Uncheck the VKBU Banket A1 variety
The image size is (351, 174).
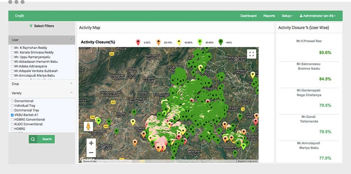tap(12, 115)
